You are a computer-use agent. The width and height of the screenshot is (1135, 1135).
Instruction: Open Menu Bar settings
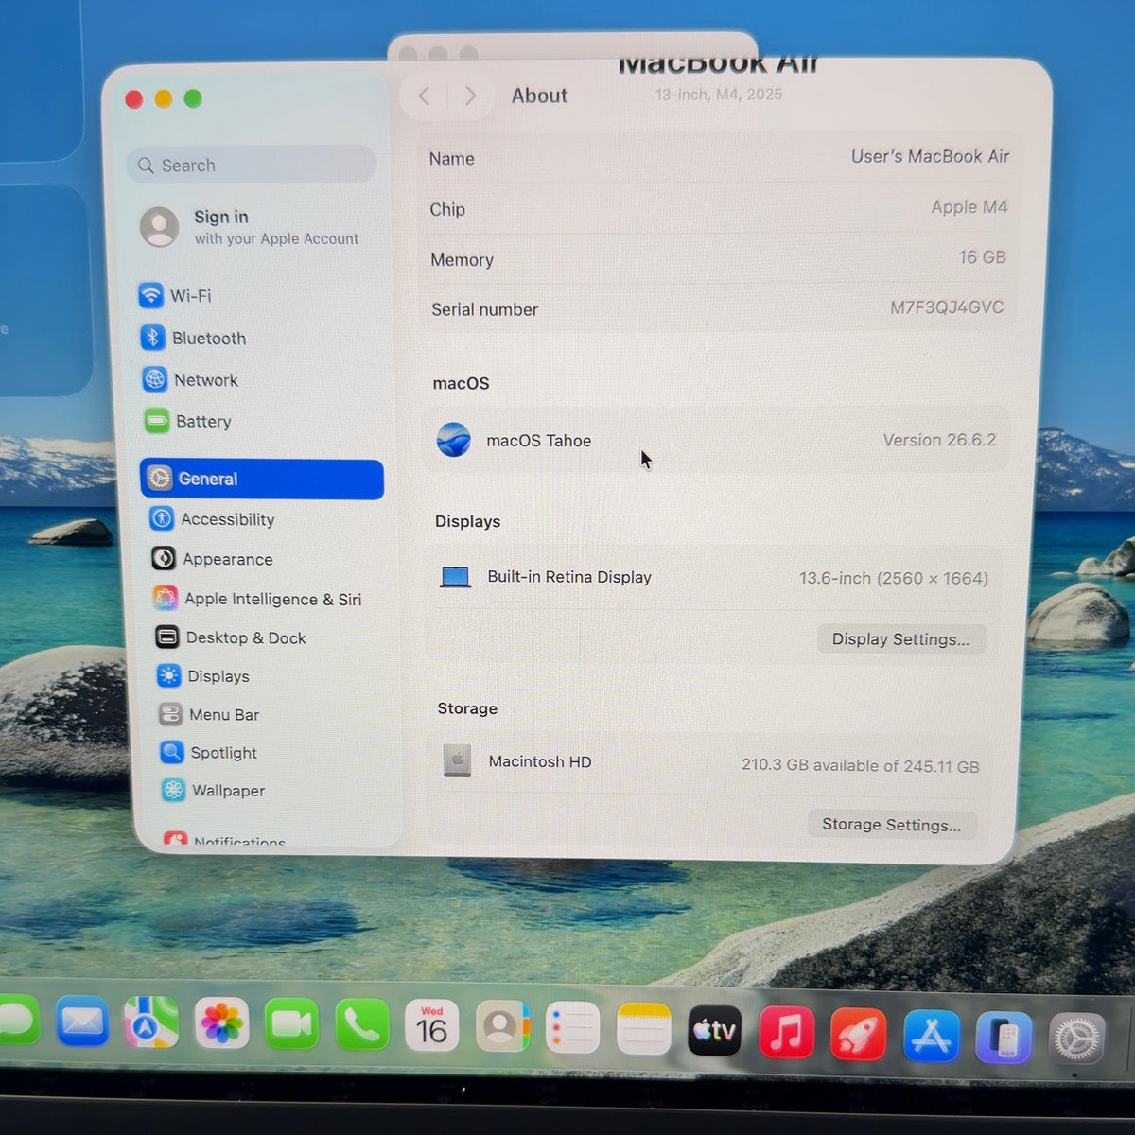coord(210,714)
